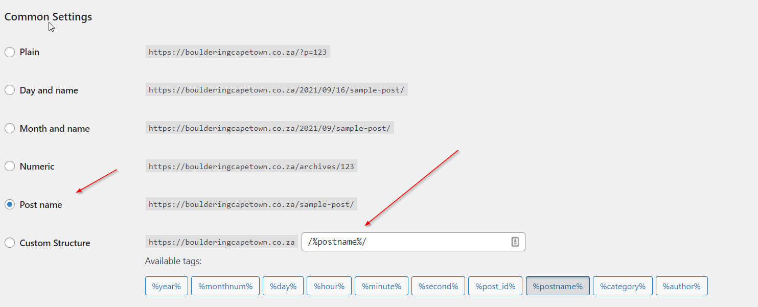Insert the %hour% tag

(x=329, y=286)
